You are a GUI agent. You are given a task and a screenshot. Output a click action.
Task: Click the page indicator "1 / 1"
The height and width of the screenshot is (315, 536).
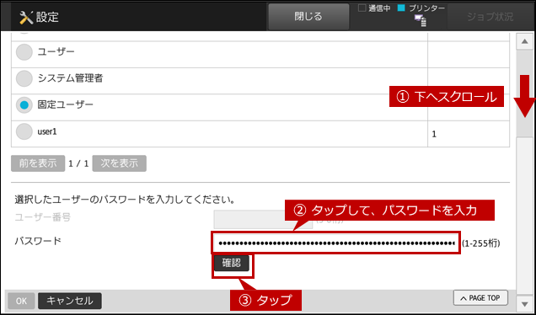click(78, 163)
